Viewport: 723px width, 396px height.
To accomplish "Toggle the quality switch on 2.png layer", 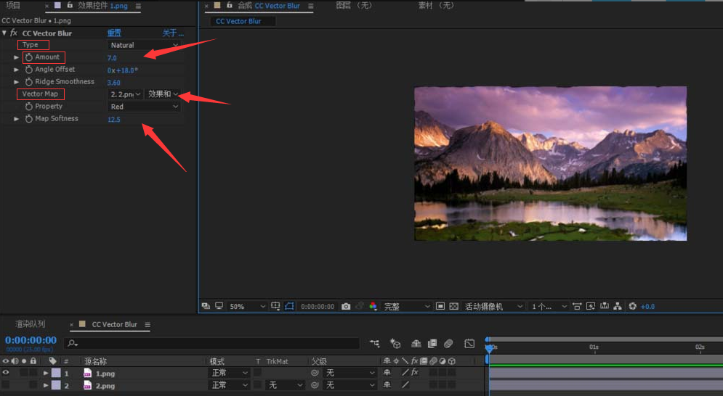I will click(x=405, y=385).
